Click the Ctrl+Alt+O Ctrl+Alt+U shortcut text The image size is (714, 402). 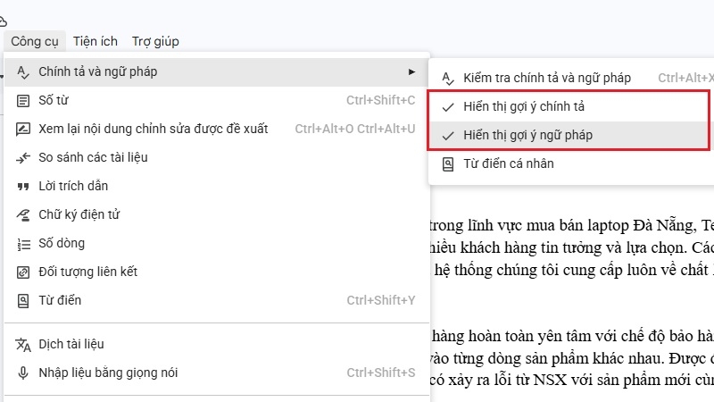[x=355, y=129]
